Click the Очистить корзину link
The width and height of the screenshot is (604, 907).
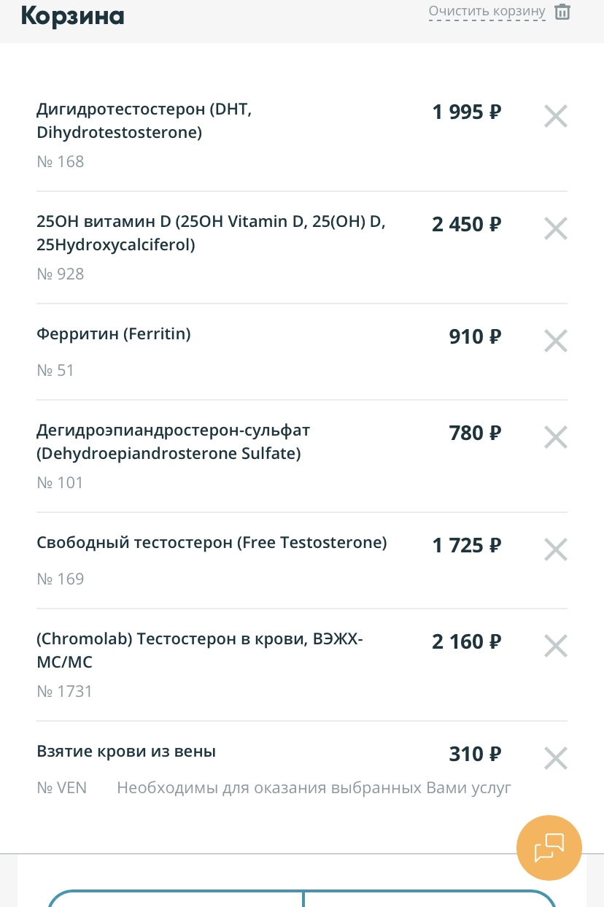pyautogui.click(x=487, y=12)
